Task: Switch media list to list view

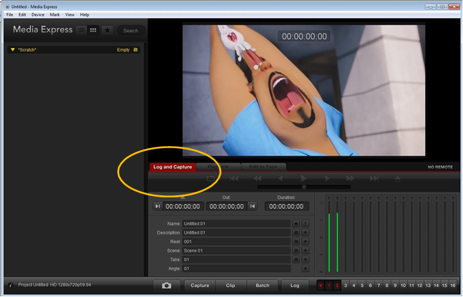Action: pyautogui.click(x=81, y=30)
